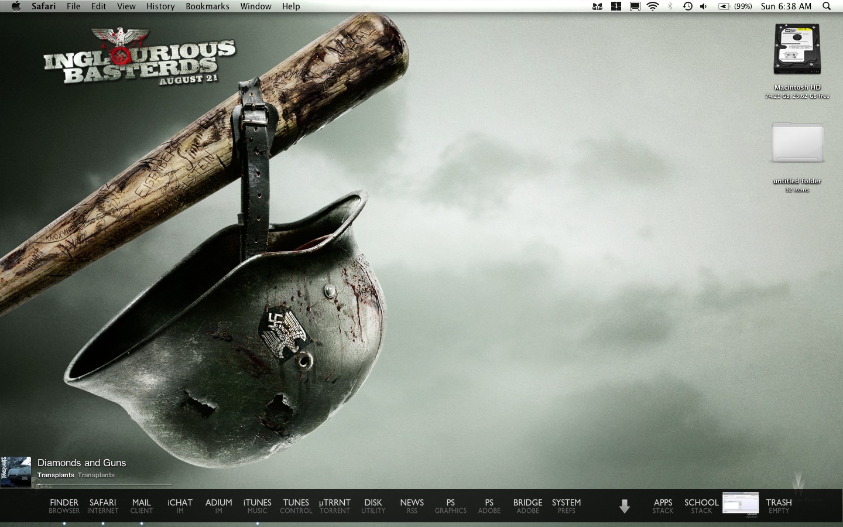Launch Bridge Adobe from the dock
The height and width of the screenshot is (527, 843).
point(528,506)
